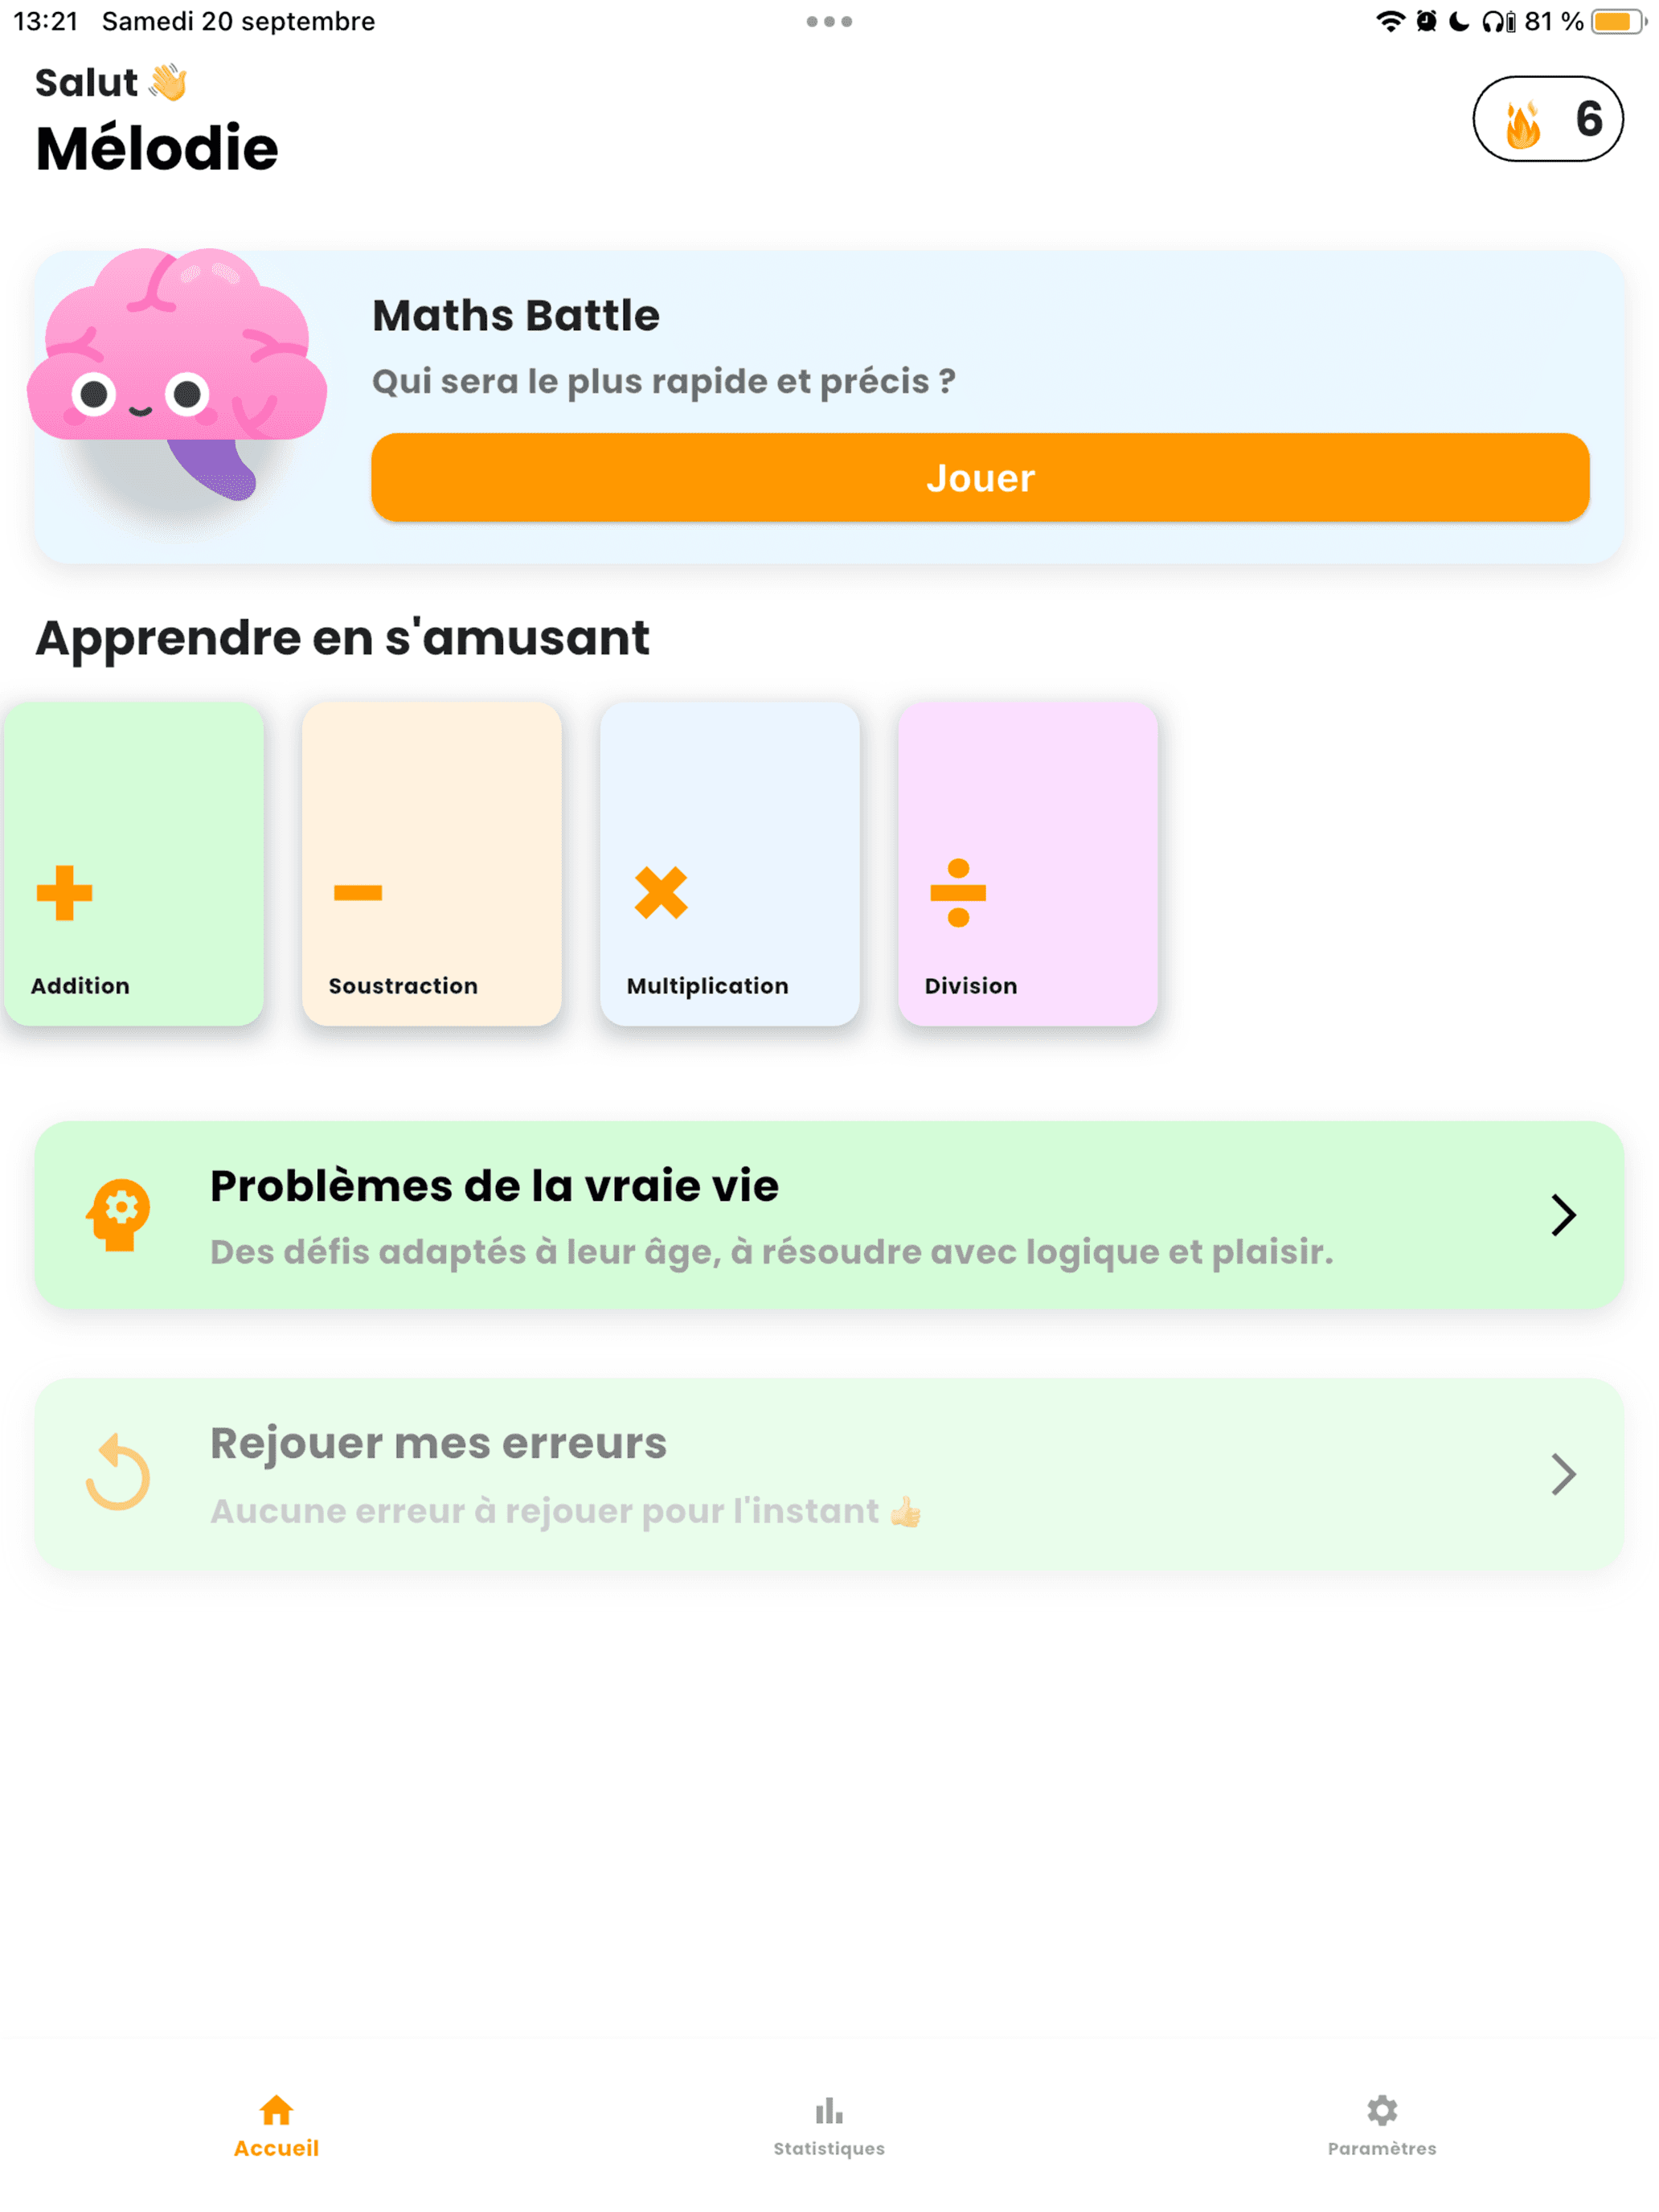
Task: Open the three-dots multitasking menu
Action: (829, 21)
